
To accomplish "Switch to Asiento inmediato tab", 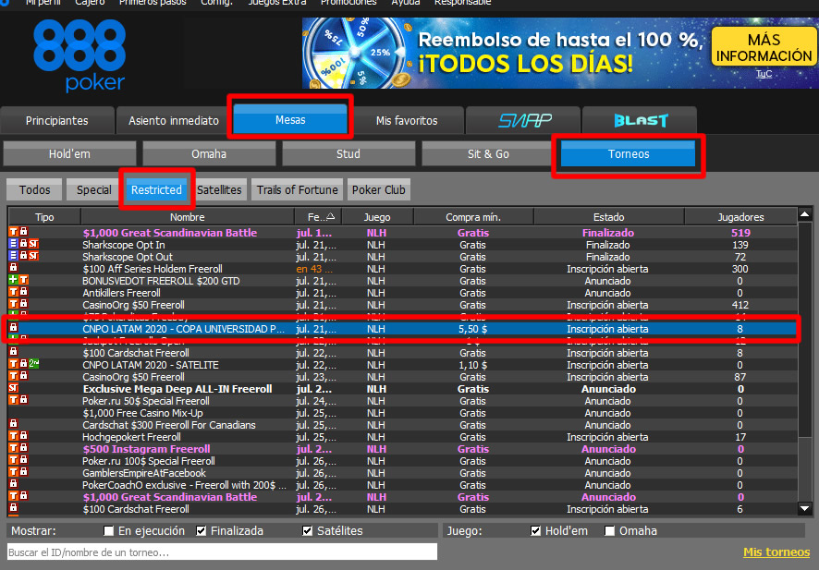I will click(x=174, y=121).
